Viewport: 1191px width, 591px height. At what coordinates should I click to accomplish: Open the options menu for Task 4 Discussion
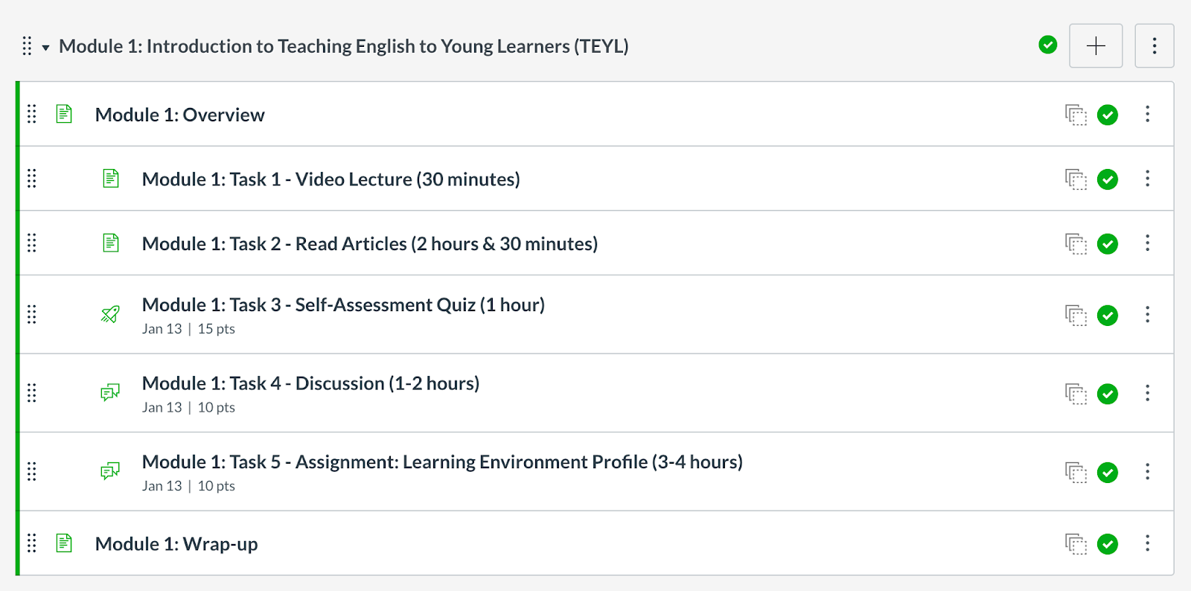1147,392
